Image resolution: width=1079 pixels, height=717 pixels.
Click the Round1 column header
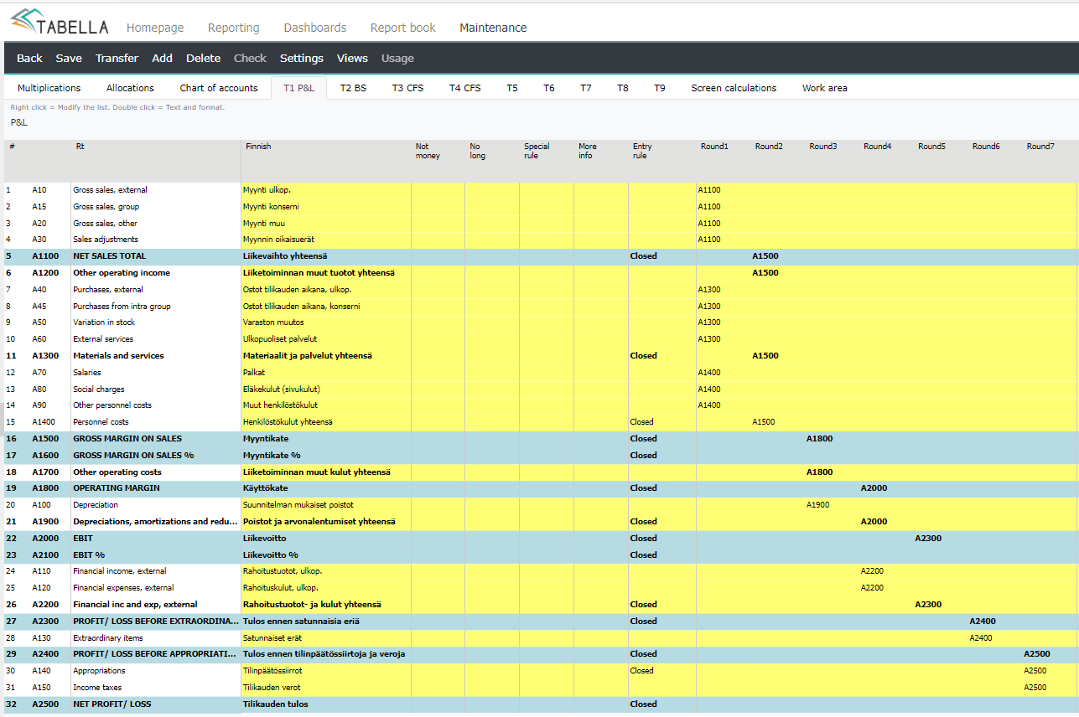click(x=714, y=147)
